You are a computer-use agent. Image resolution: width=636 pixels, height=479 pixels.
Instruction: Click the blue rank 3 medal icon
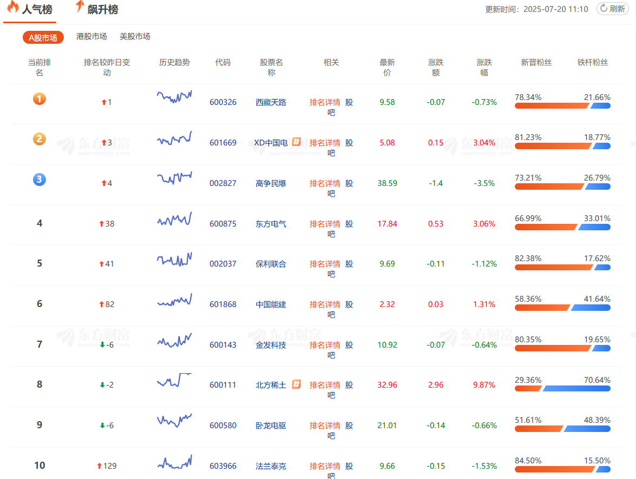click(x=39, y=179)
